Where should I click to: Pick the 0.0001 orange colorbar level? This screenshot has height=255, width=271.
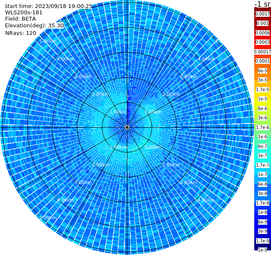pos(263,61)
